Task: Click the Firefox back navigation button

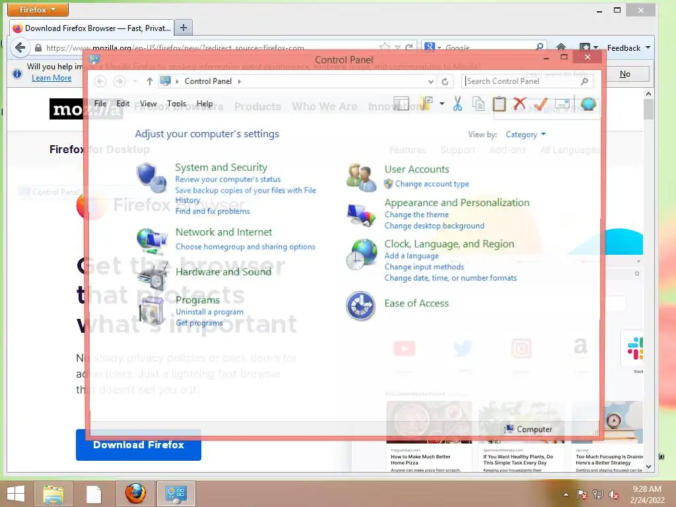Action: tap(20, 48)
